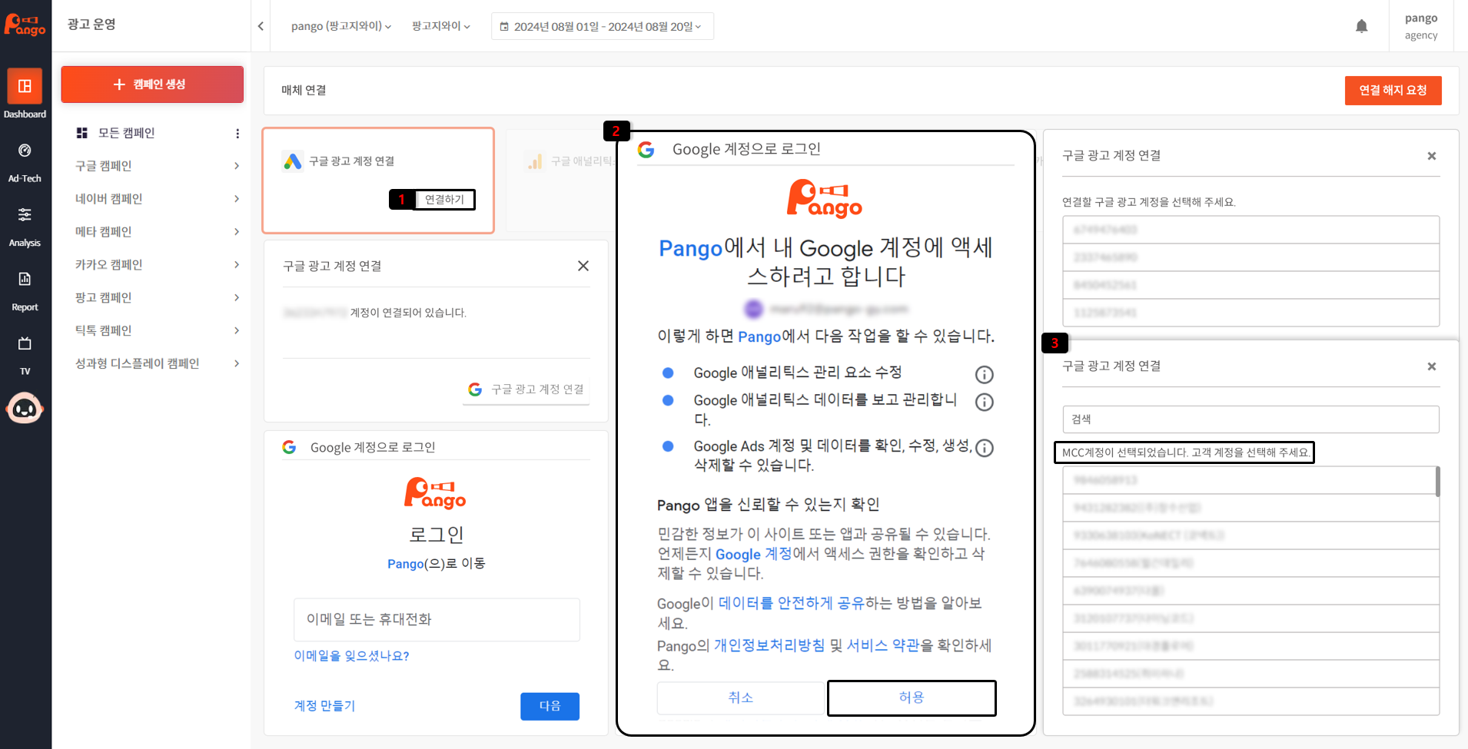
Task: Close the MCC account selection panel
Action: (x=1432, y=366)
